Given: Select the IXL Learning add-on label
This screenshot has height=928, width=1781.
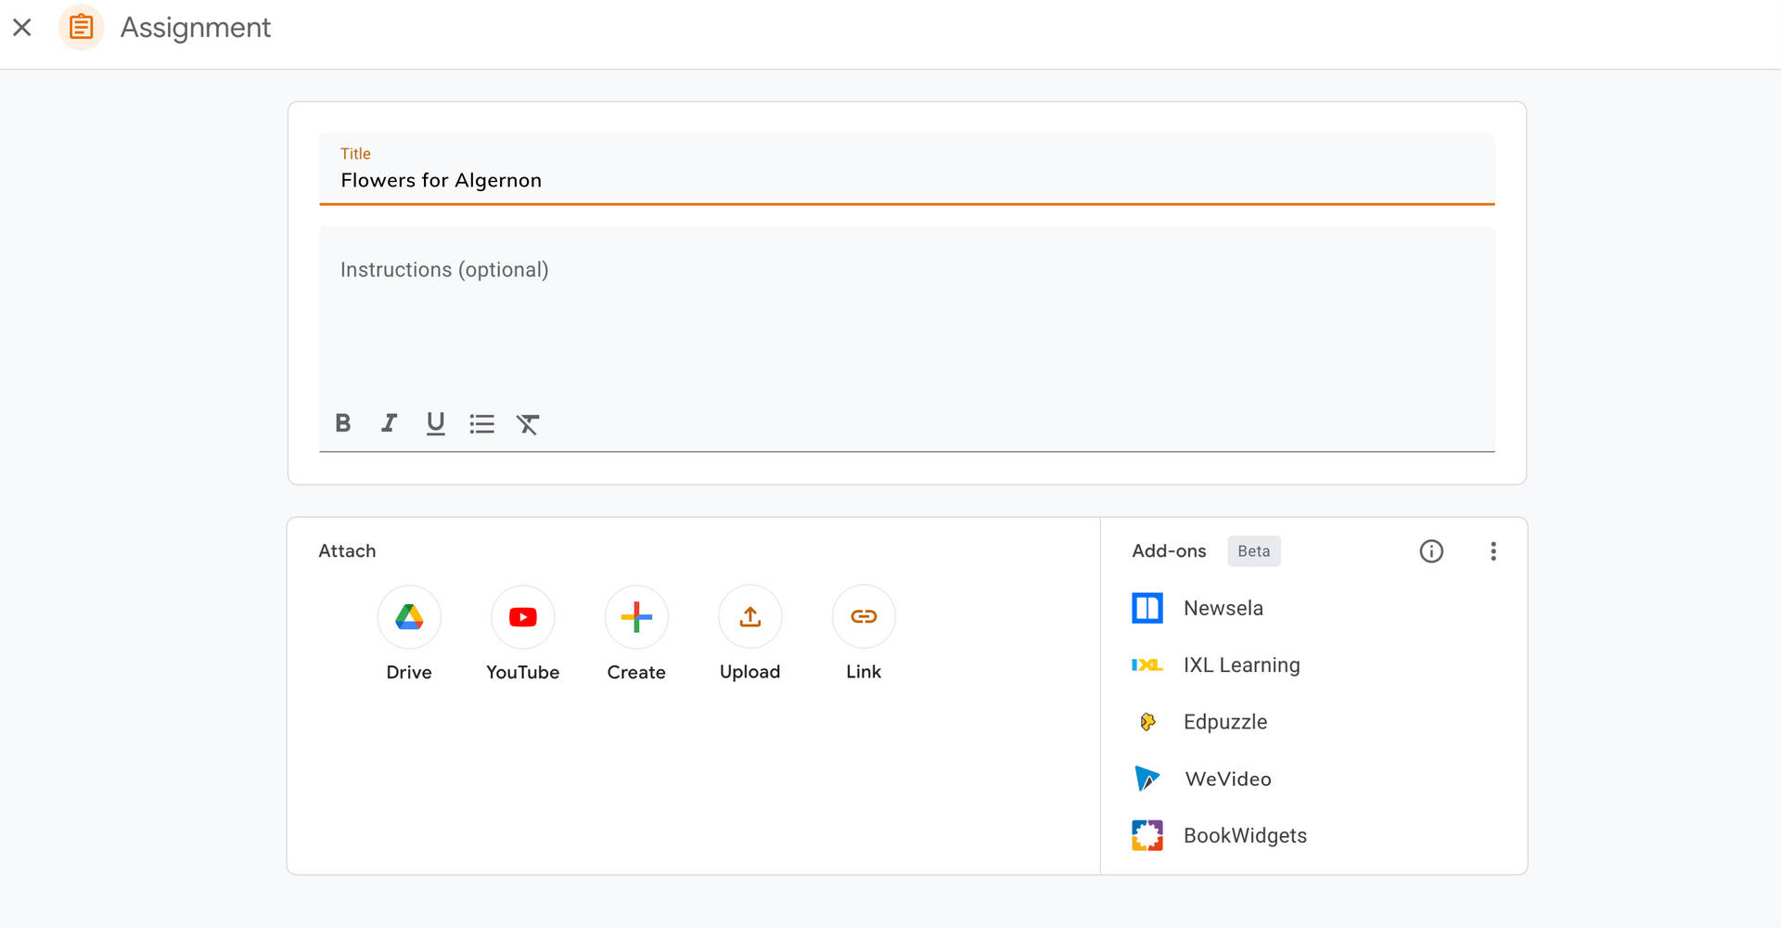Looking at the screenshot, I should (x=1242, y=665).
